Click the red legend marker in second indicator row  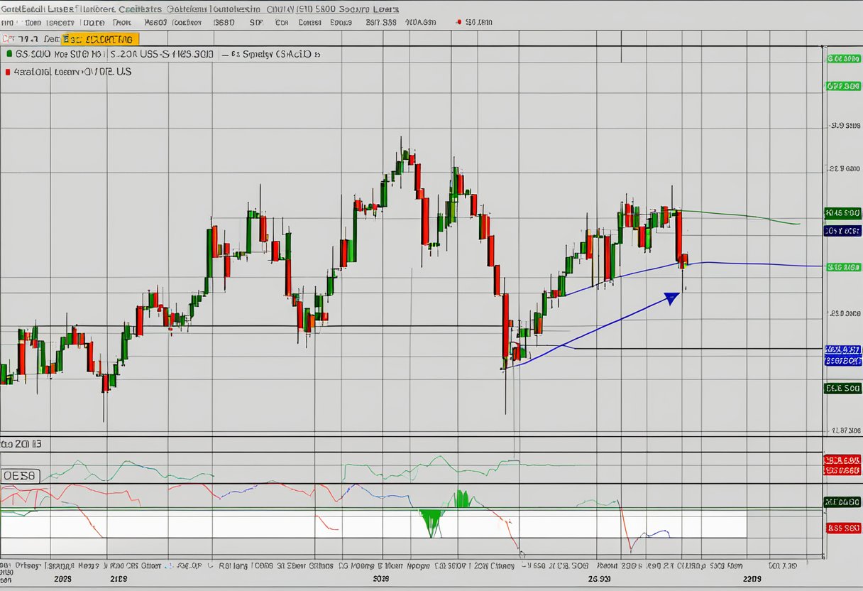pyautogui.click(x=8, y=72)
